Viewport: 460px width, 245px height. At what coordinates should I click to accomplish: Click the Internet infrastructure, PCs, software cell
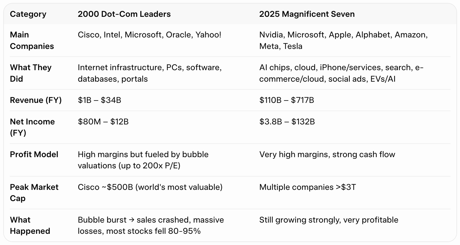[x=150, y=73]
